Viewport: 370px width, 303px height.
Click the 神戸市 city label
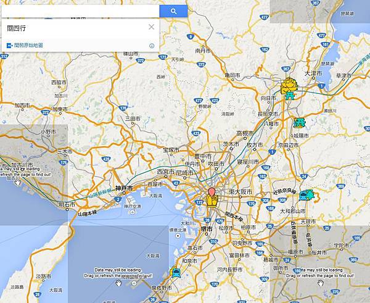coord(124,188)
